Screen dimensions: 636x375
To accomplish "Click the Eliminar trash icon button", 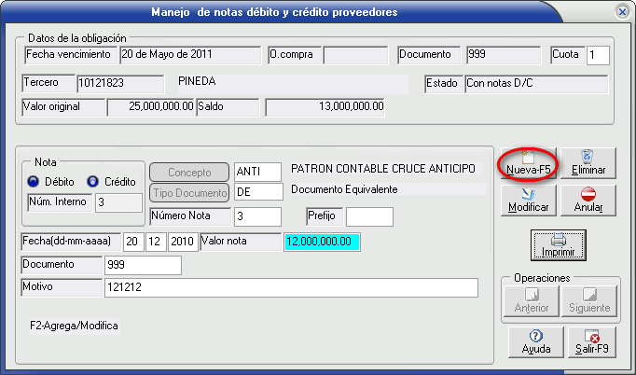I will tap(588, 164).
